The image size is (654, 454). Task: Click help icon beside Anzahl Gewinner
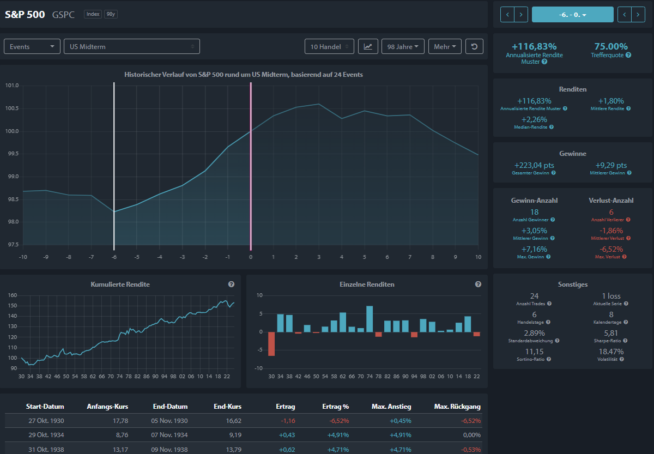553,220
